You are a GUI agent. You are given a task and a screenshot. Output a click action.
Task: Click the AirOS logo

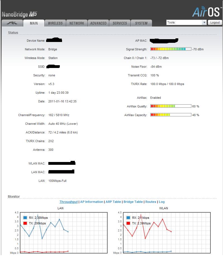pyautogui.click(x=207, y=12)
